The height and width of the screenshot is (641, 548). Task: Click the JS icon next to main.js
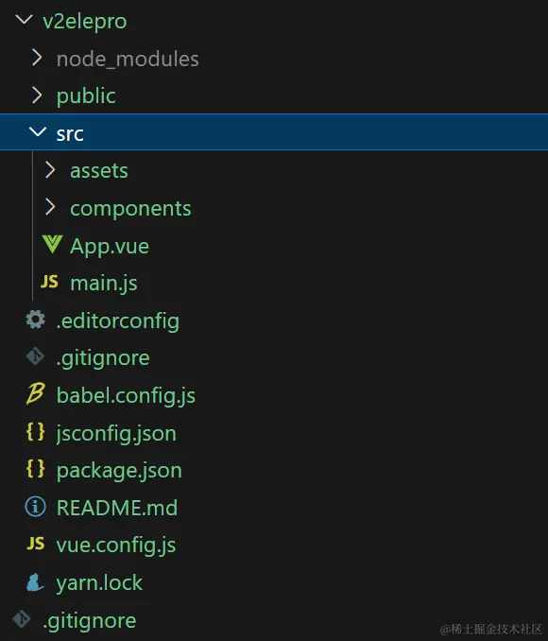point(49,282)
